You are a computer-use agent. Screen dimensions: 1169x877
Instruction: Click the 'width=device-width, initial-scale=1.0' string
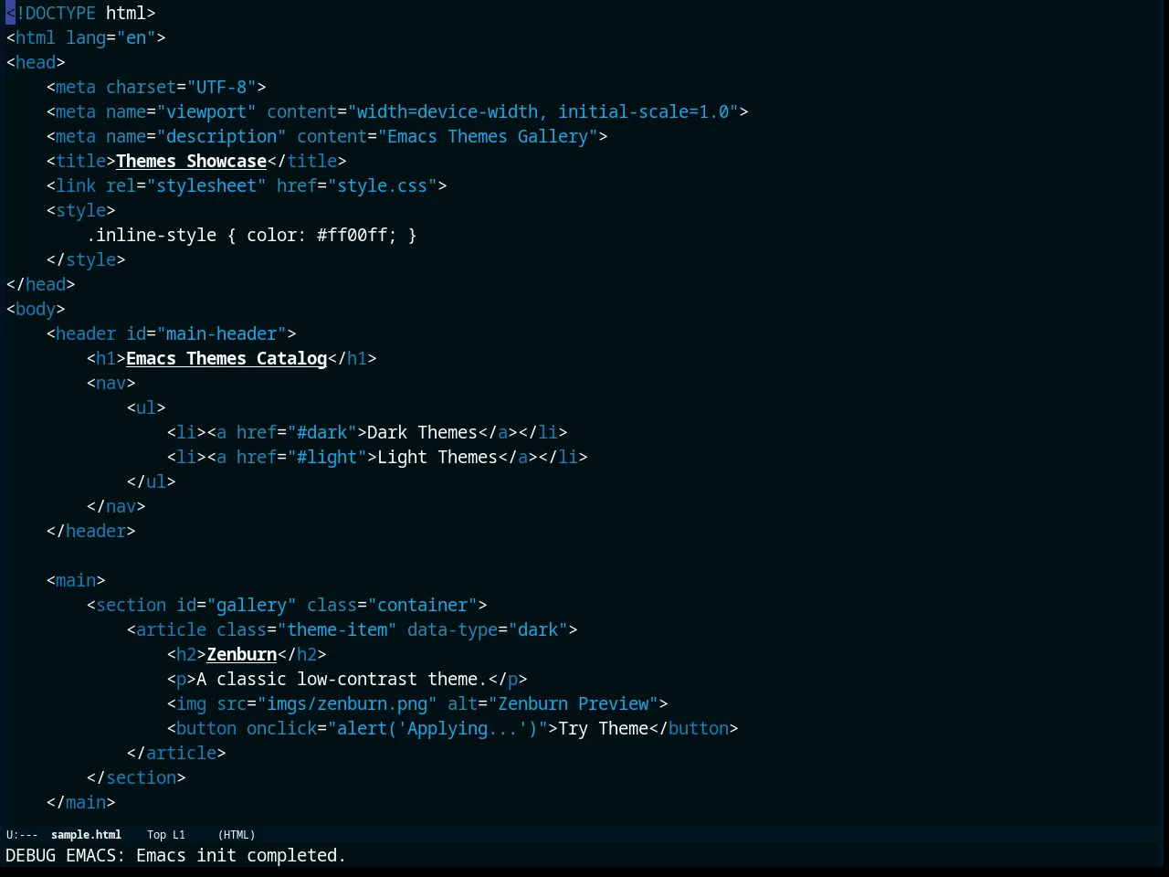(x=542, y=112)
